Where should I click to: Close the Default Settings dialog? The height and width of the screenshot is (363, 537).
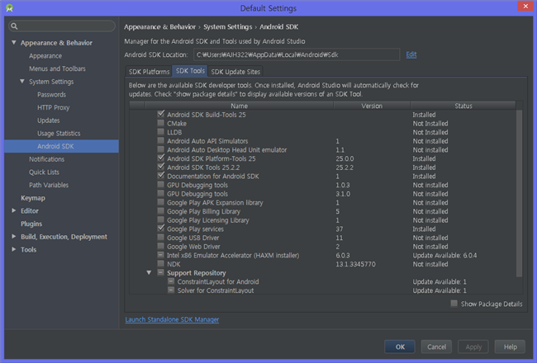pos(525,6)
